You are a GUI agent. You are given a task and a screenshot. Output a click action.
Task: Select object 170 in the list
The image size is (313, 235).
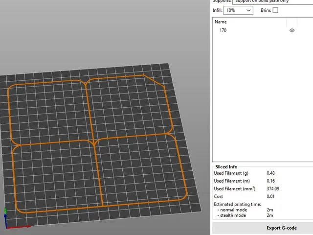click(223, 30)
